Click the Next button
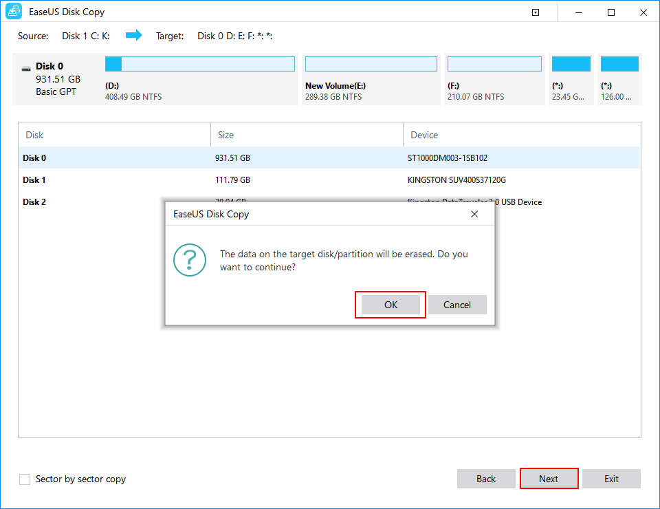660x509 pixels. point(549,478)
